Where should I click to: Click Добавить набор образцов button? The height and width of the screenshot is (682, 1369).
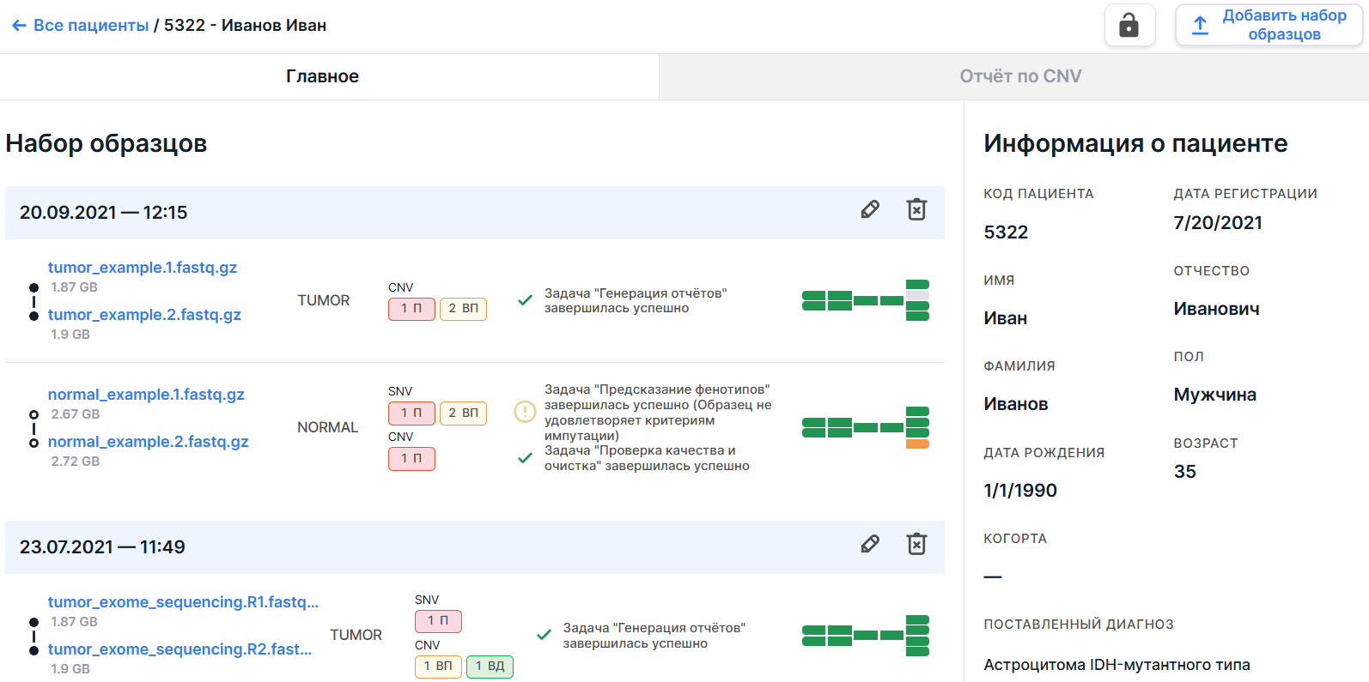coord(1269,25)
